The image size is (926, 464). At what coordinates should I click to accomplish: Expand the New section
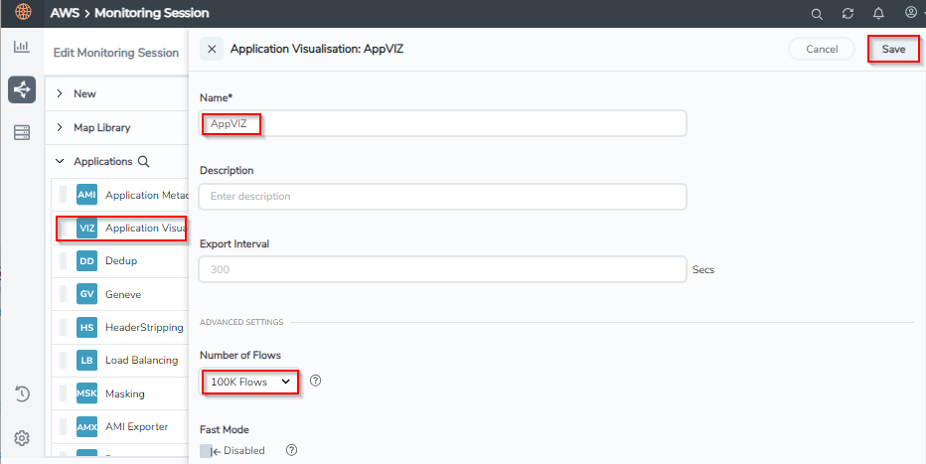(x=60, y=93)
